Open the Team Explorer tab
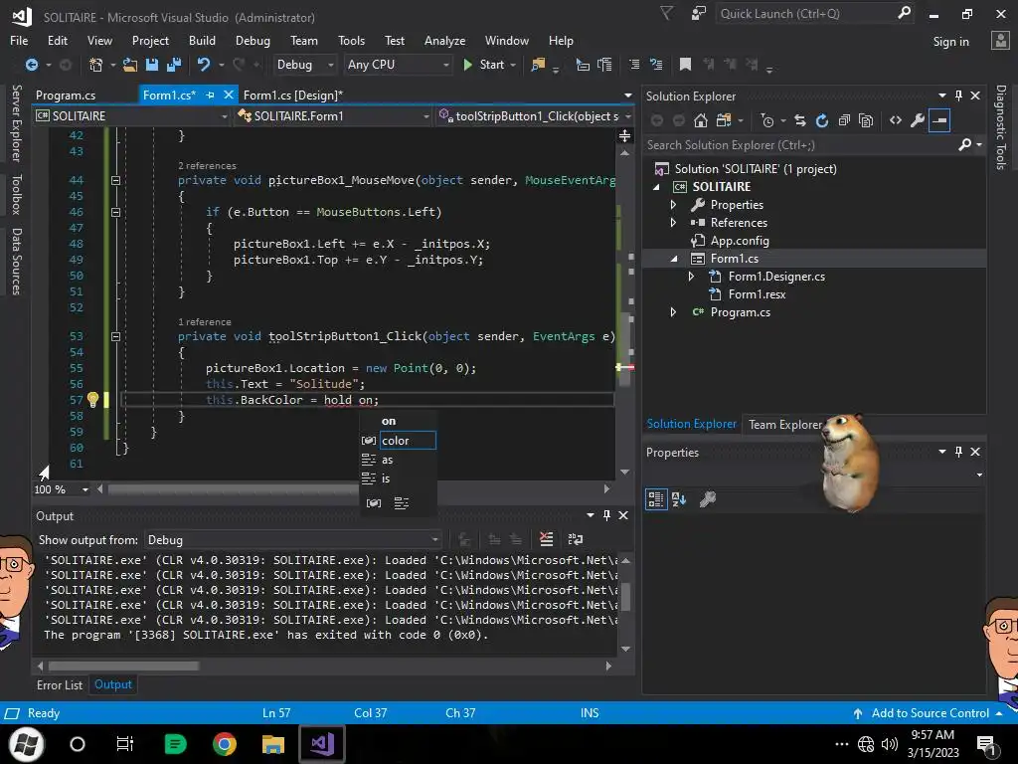Screen dimensions: 1018x764 click(x=785, y=424)
